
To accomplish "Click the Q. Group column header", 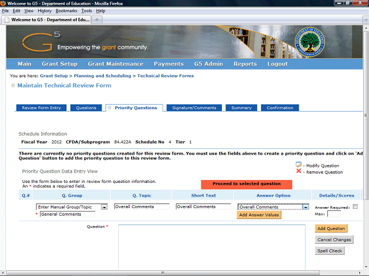I will (x=71, y=195).
